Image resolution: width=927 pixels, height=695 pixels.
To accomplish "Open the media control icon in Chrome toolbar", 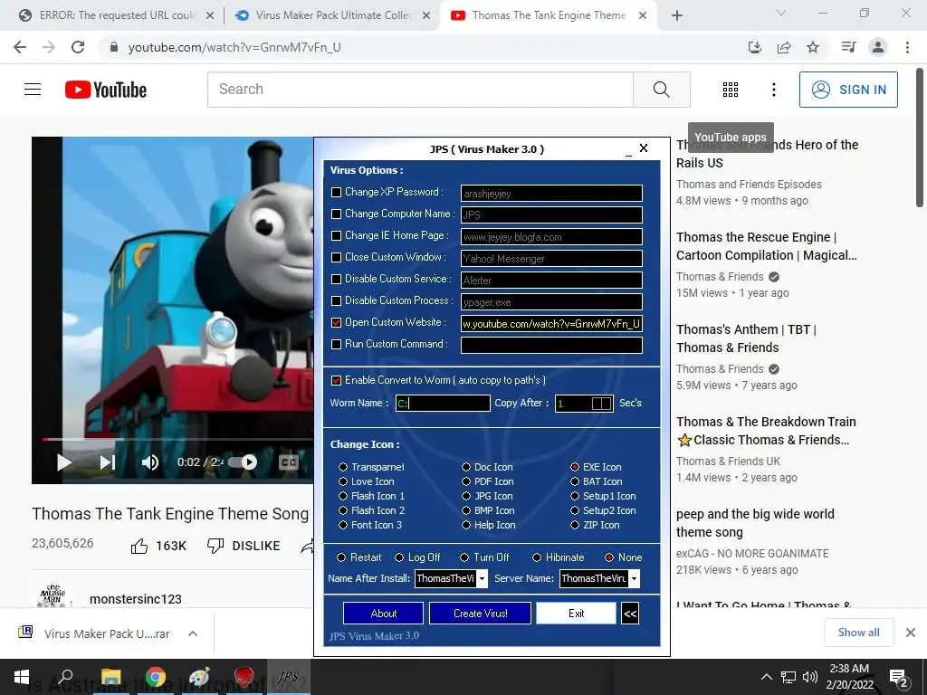I will coord(848,47).
